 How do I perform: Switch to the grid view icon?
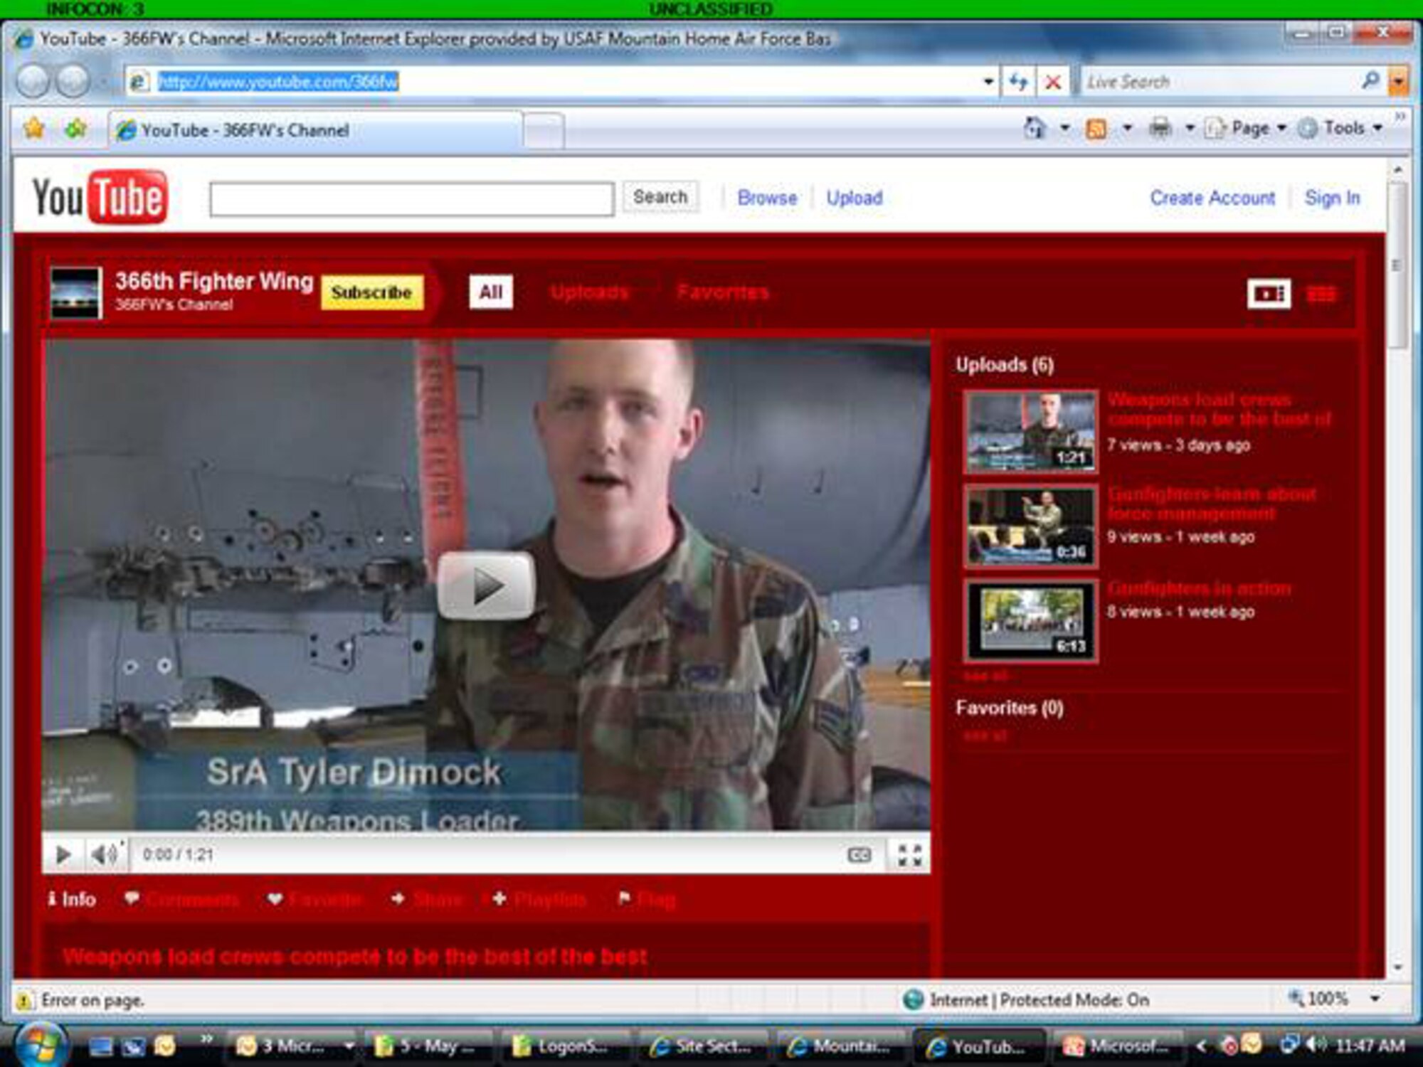pyautogui.click(x=1321, y=294)
